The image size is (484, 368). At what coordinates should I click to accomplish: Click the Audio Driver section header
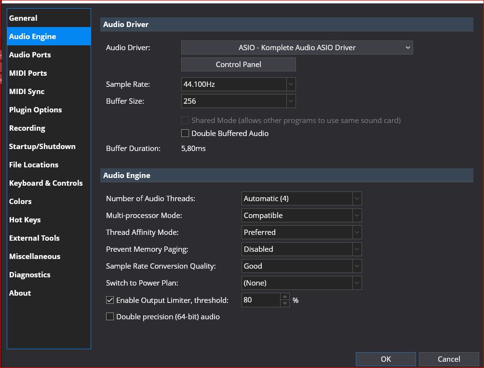[x=286, y=25]
